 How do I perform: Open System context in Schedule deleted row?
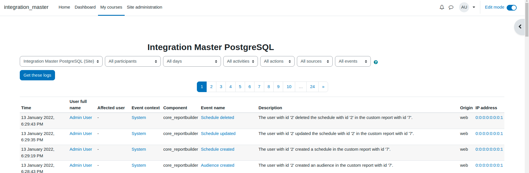tap(139, 118)
